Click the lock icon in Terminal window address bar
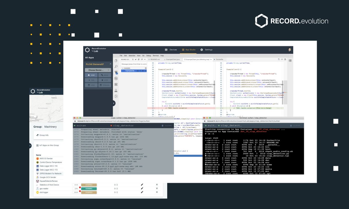The image size is (349, 209). 205,121
